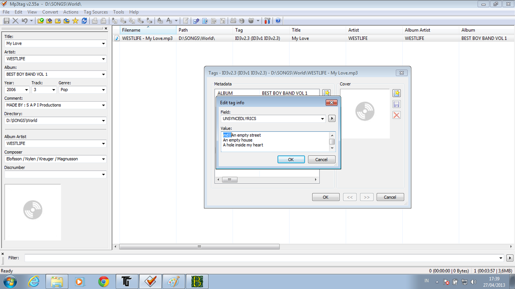The height and width of the screenshot is (289, 515).
Task: Click the Save cover disk icon
Action: coord(396,104)
